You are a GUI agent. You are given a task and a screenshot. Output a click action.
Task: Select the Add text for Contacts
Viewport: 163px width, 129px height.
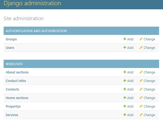pyautogui.click(x=130, y=89)
